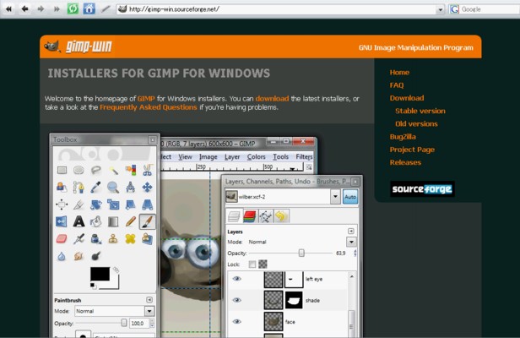Switch to the Channels tab icon

[250, 216]
